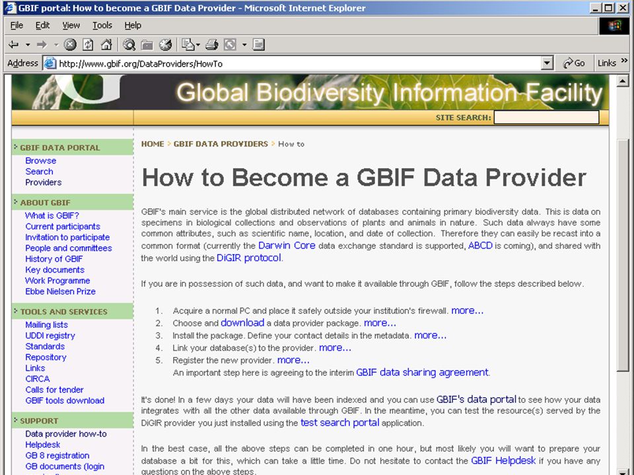Open the Darwin Core link
Image resolution: width=634 pixels, height=475 pixels.
pos(287,245)
